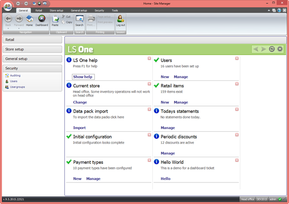Viewport: 289px width, 204px height.
Task: Click the Paste clipboard button
Action: (x=55, y=21)
